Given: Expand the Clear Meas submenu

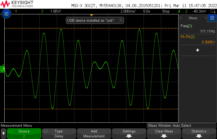Looking at the screenshot, I should pyautogui.click(x=164, y=134).
